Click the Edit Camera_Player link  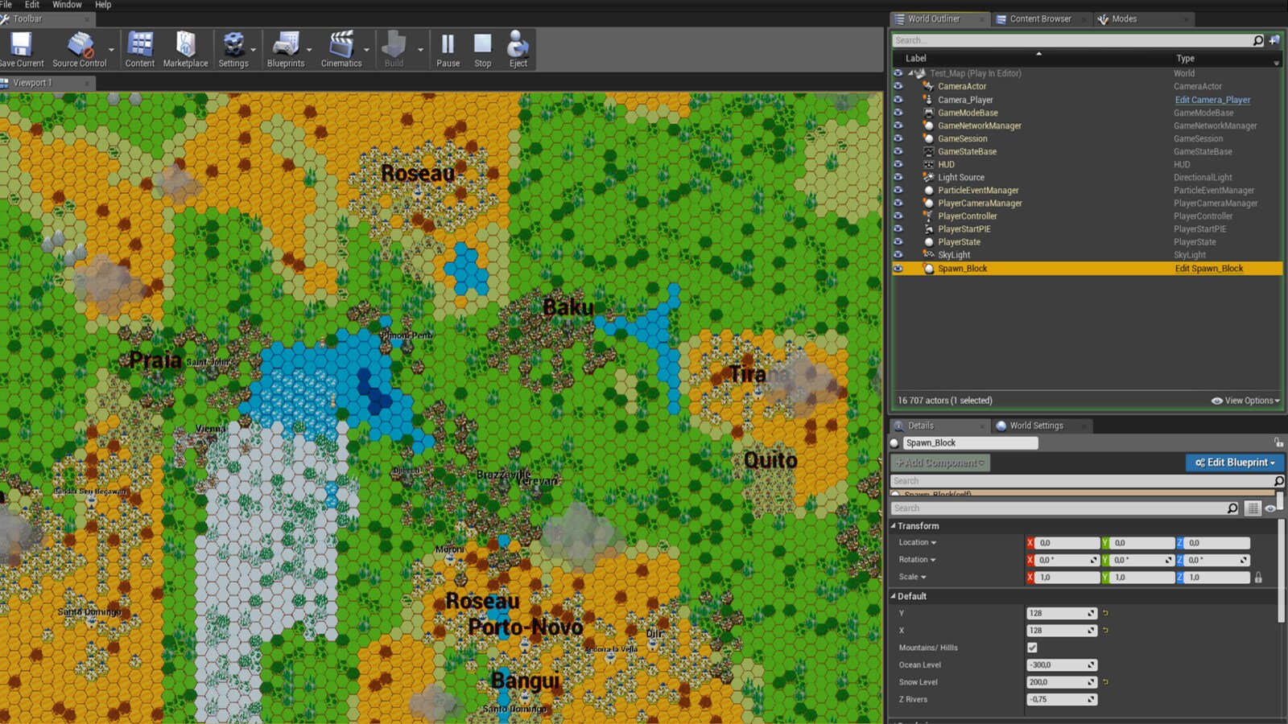[x=1212, y=99]
